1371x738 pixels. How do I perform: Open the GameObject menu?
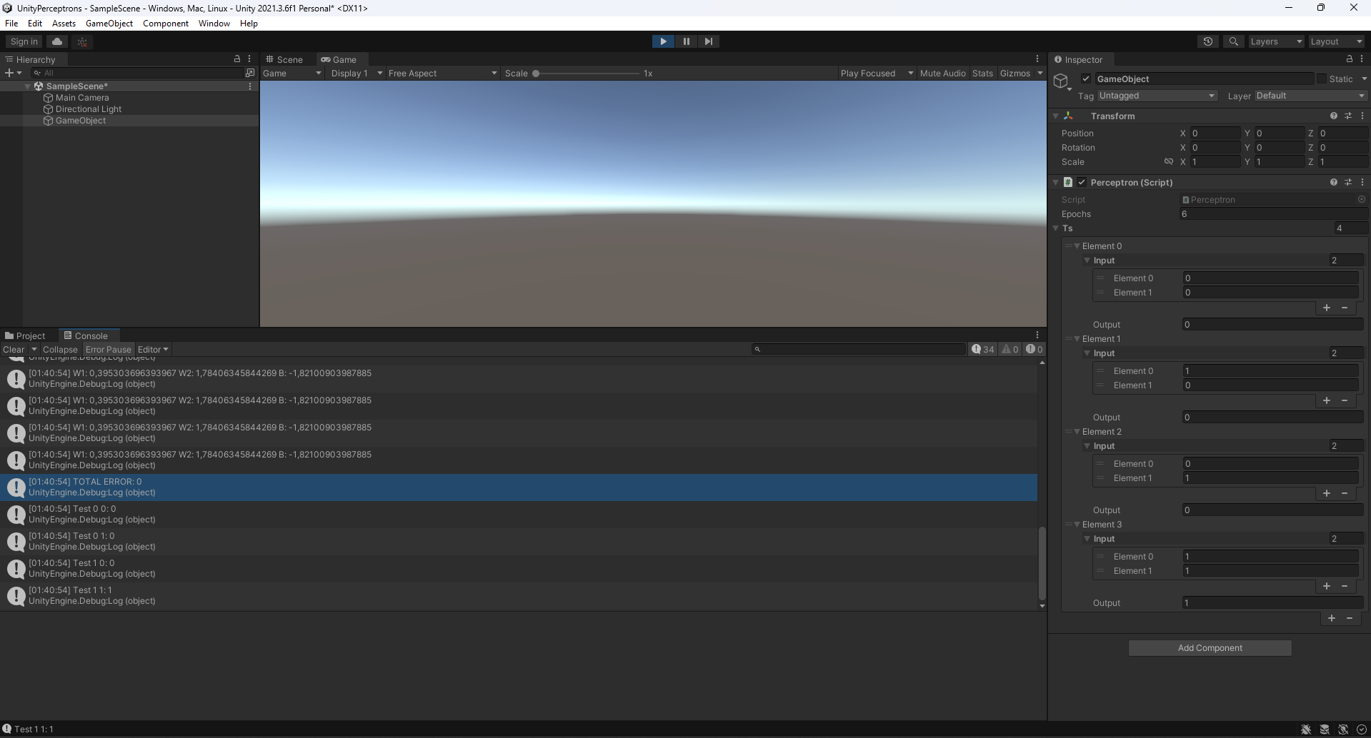click(x=109, y=24)
